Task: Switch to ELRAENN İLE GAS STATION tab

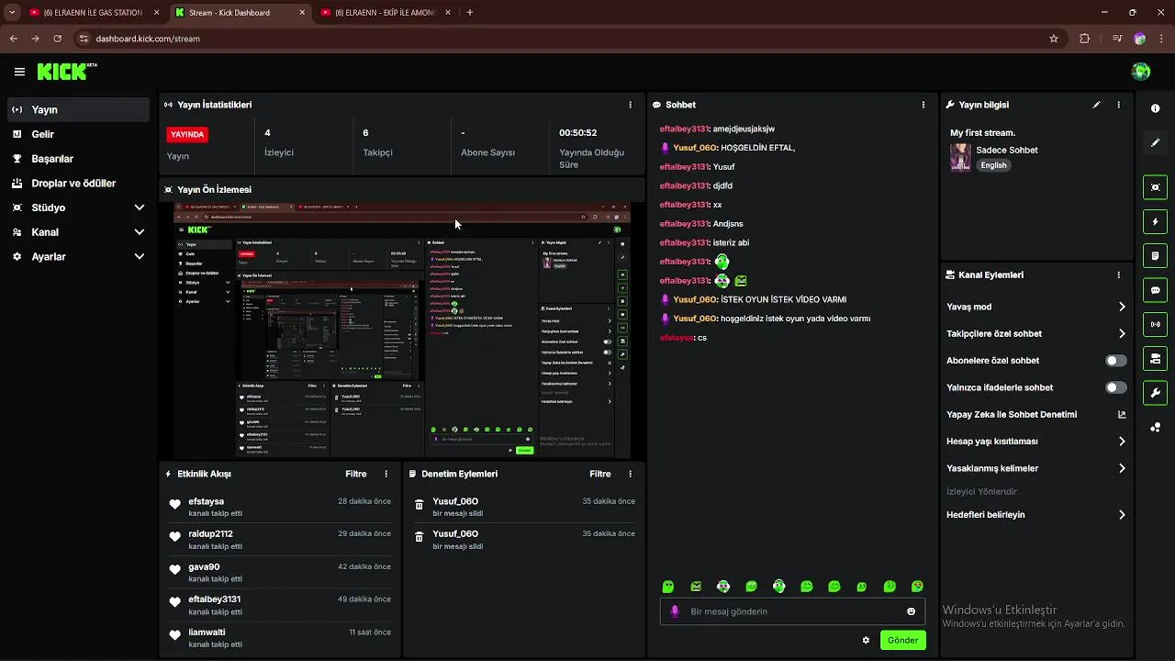Action: point(95,13)
